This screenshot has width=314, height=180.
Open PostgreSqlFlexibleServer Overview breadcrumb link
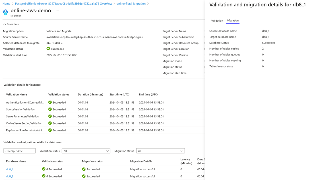(63, 4)
